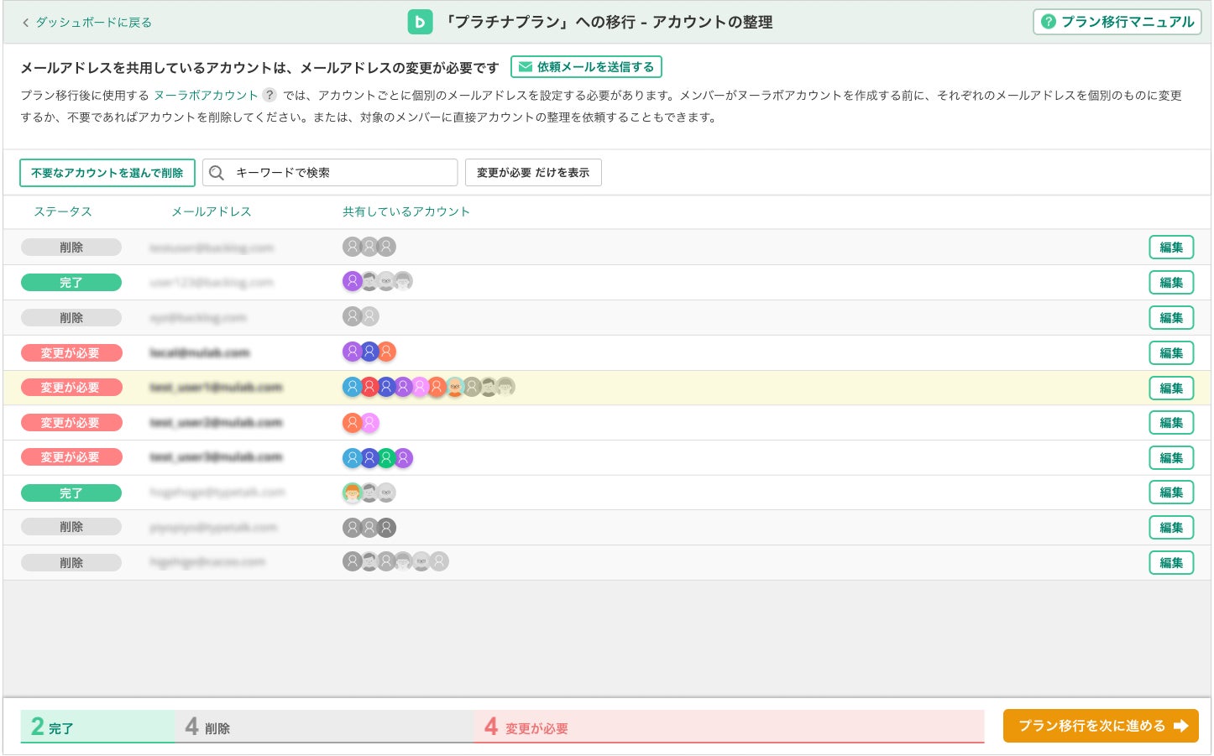Click 編集 in the first 削除 row
The height and width of the screenshot is (756, 1214).
tap(1171, 248)
